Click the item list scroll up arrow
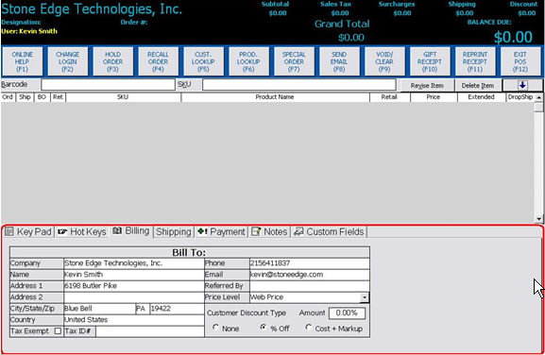Image resolution: width=545 pixels, height=355 pixels. [x=538, y=97]
